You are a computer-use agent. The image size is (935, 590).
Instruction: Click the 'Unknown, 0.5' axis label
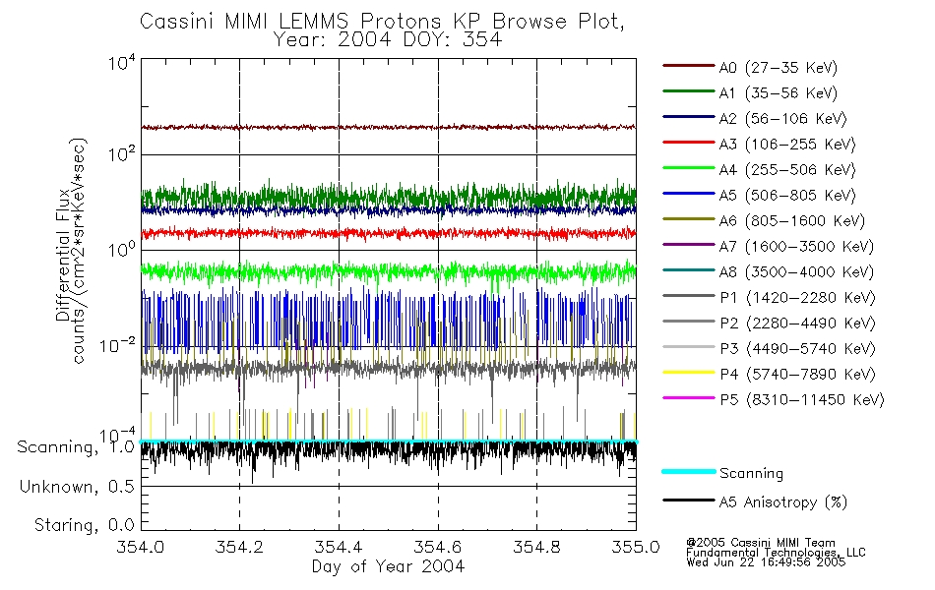77,487
